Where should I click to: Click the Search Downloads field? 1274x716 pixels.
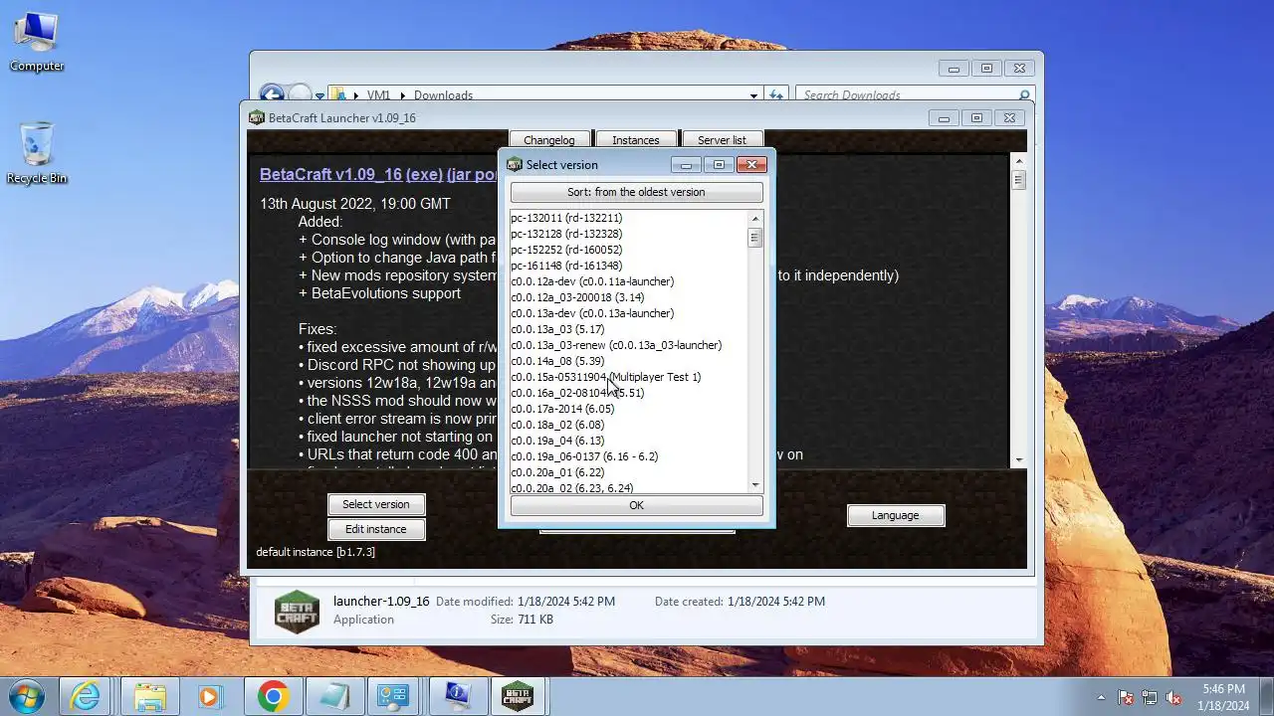(916, 95)
